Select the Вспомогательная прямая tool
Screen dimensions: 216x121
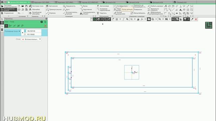71,13
